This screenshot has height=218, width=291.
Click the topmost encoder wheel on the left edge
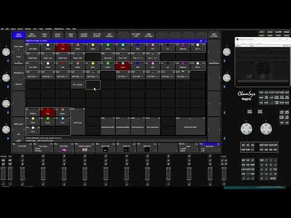(6, 52)
